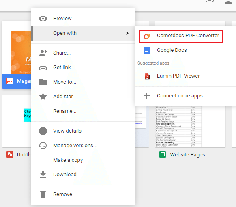Click the red drawing icon beside Untitled file
The image size is (236, 207).
10,154
